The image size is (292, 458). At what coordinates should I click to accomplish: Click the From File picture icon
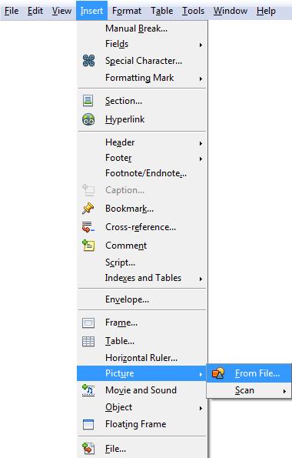218,373
